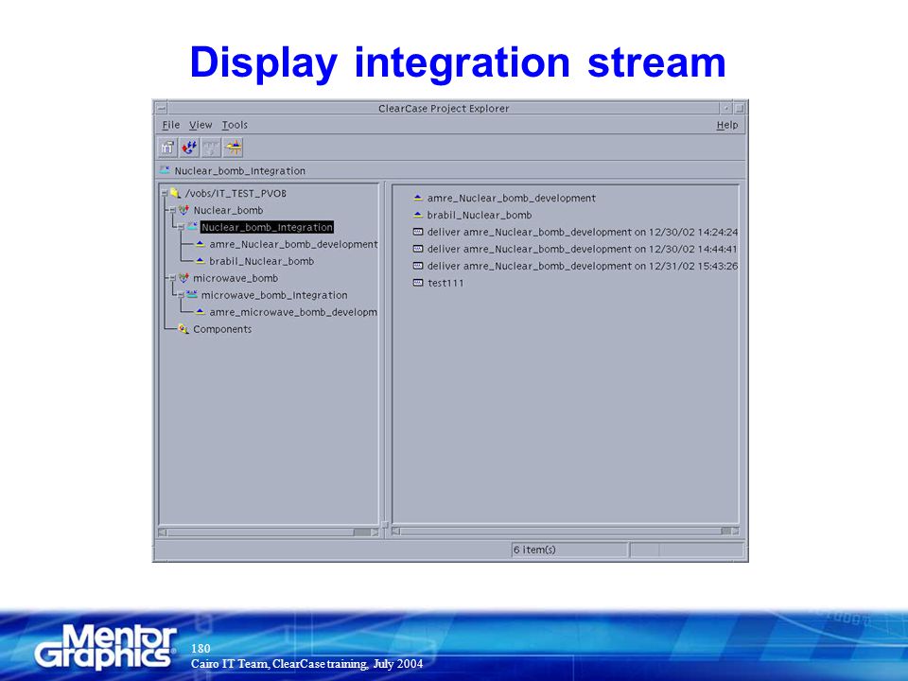Click the baseline icon next to test111
Viewport: 908px width, 681px height.
(418, 283)
